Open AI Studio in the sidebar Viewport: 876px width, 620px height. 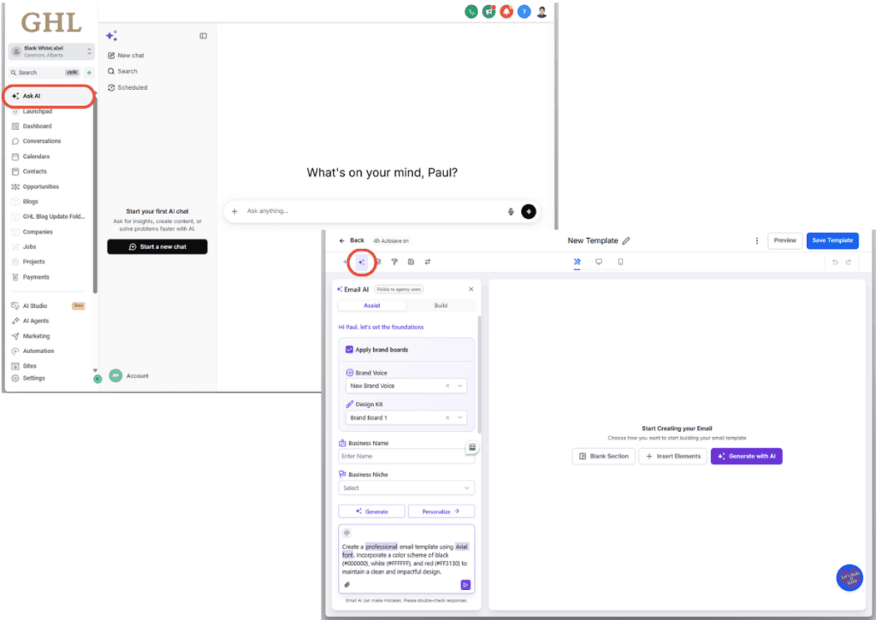pyautogui.click(x=34, y=306)
